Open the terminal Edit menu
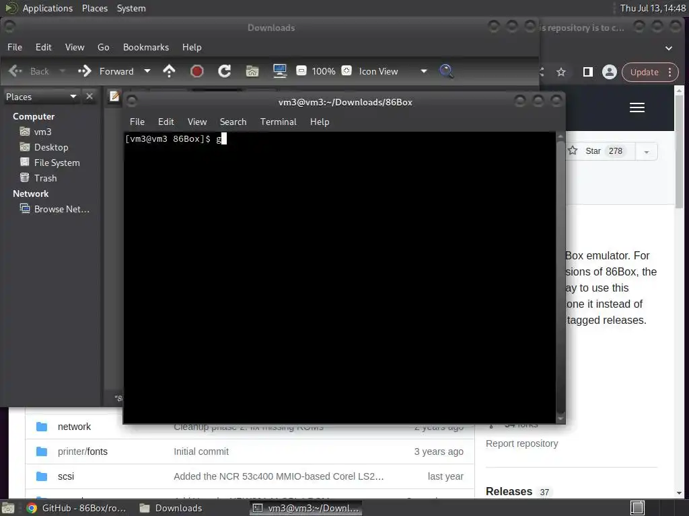689x516 pixels. tap(166, 122)
